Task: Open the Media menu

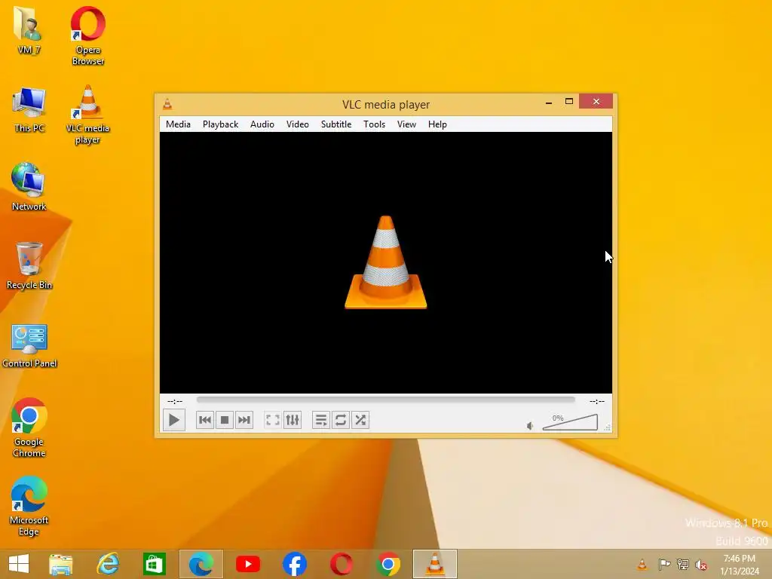Action: (x=178, y=124)
